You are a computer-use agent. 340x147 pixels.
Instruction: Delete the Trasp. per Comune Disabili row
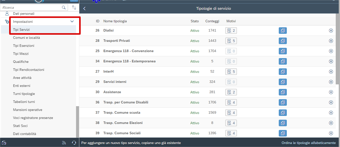331,102
